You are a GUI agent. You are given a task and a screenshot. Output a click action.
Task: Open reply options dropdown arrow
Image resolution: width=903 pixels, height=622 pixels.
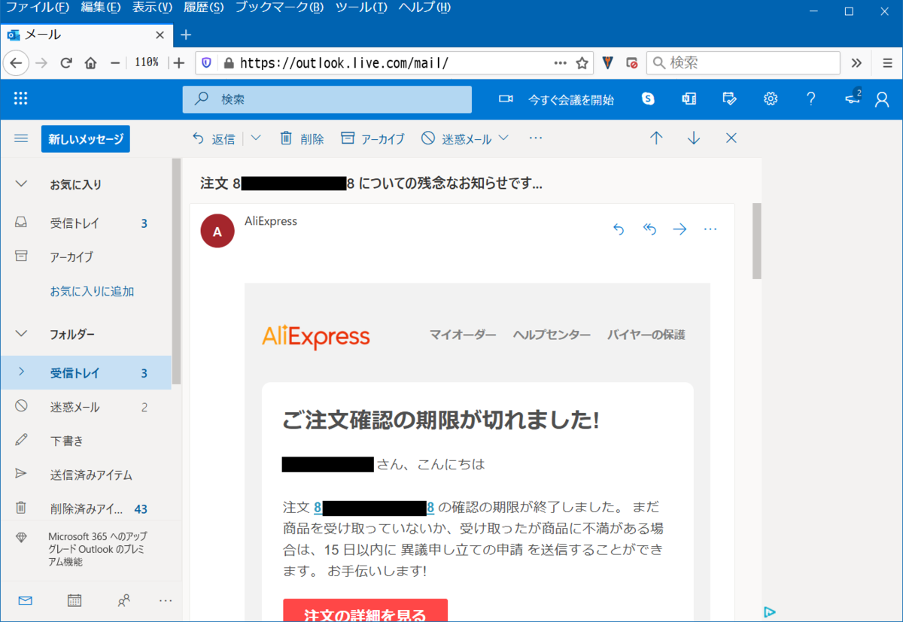[x=255, y=138]
